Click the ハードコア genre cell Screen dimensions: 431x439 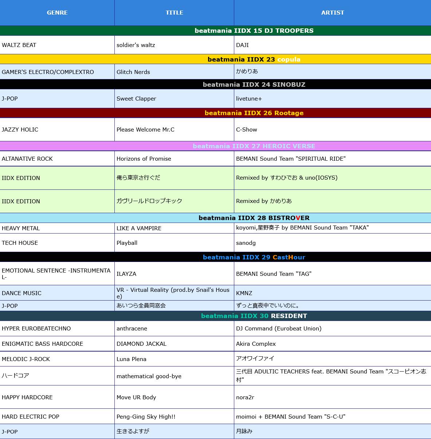(x=57, y=376)
